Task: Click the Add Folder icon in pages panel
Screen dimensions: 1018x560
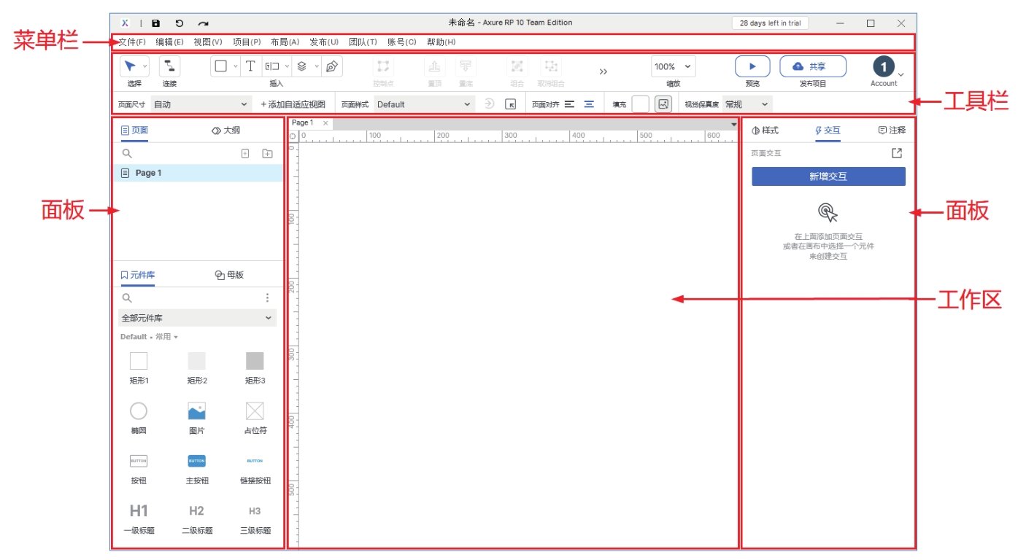Action: pos(267,154)
